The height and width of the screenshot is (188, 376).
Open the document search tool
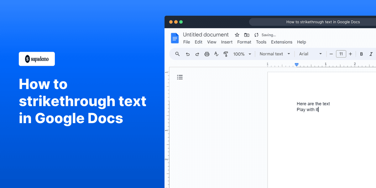coord(177,54)
